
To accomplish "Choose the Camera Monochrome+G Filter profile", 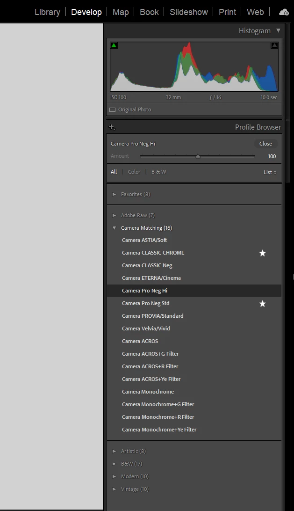I will pos(194,404).
